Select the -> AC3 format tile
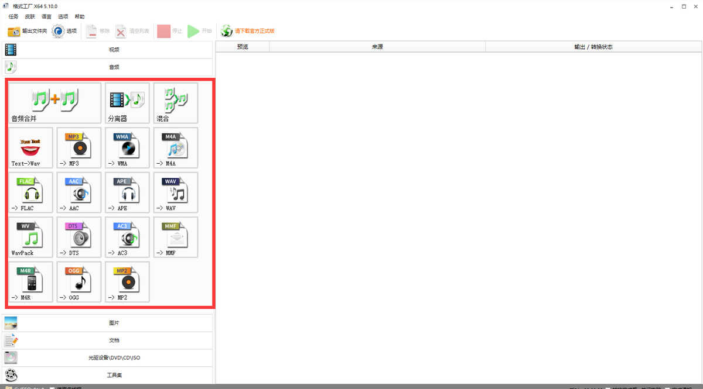Image resolution: width=703 pixels, height=389 pixels. (127, 237)
